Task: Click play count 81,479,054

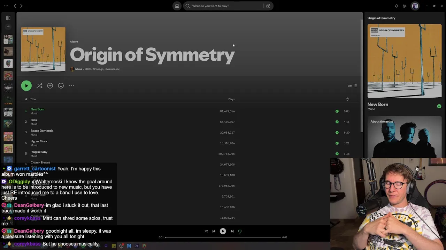Action: tap(227, 111)
